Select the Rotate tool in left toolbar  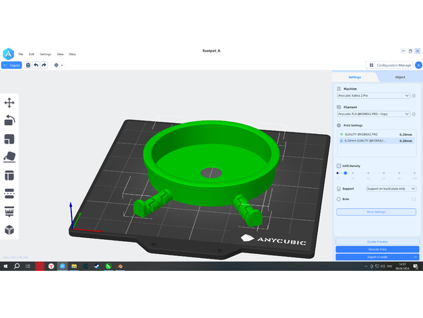pyautogui.click(x=9, y=121)
